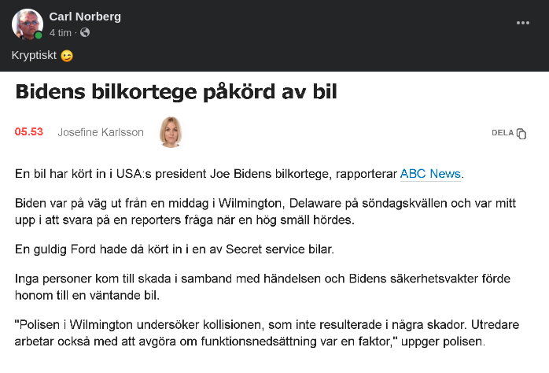Click the author name Josefine Karlsson

(101, 132)
